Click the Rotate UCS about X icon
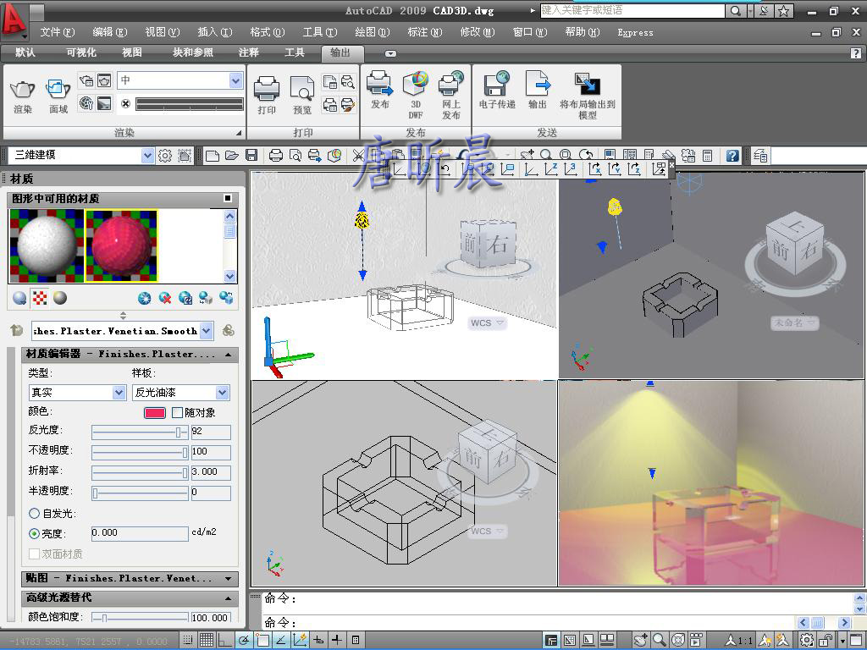Image resolution: width=867 pixels, height=650 pixels. [x=594, y=168]
